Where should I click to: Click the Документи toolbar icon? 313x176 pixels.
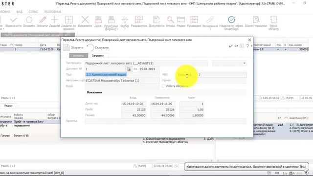[156, 20]
